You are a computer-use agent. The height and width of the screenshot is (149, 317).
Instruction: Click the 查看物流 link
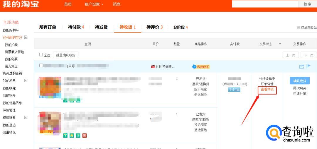(267, 89)
